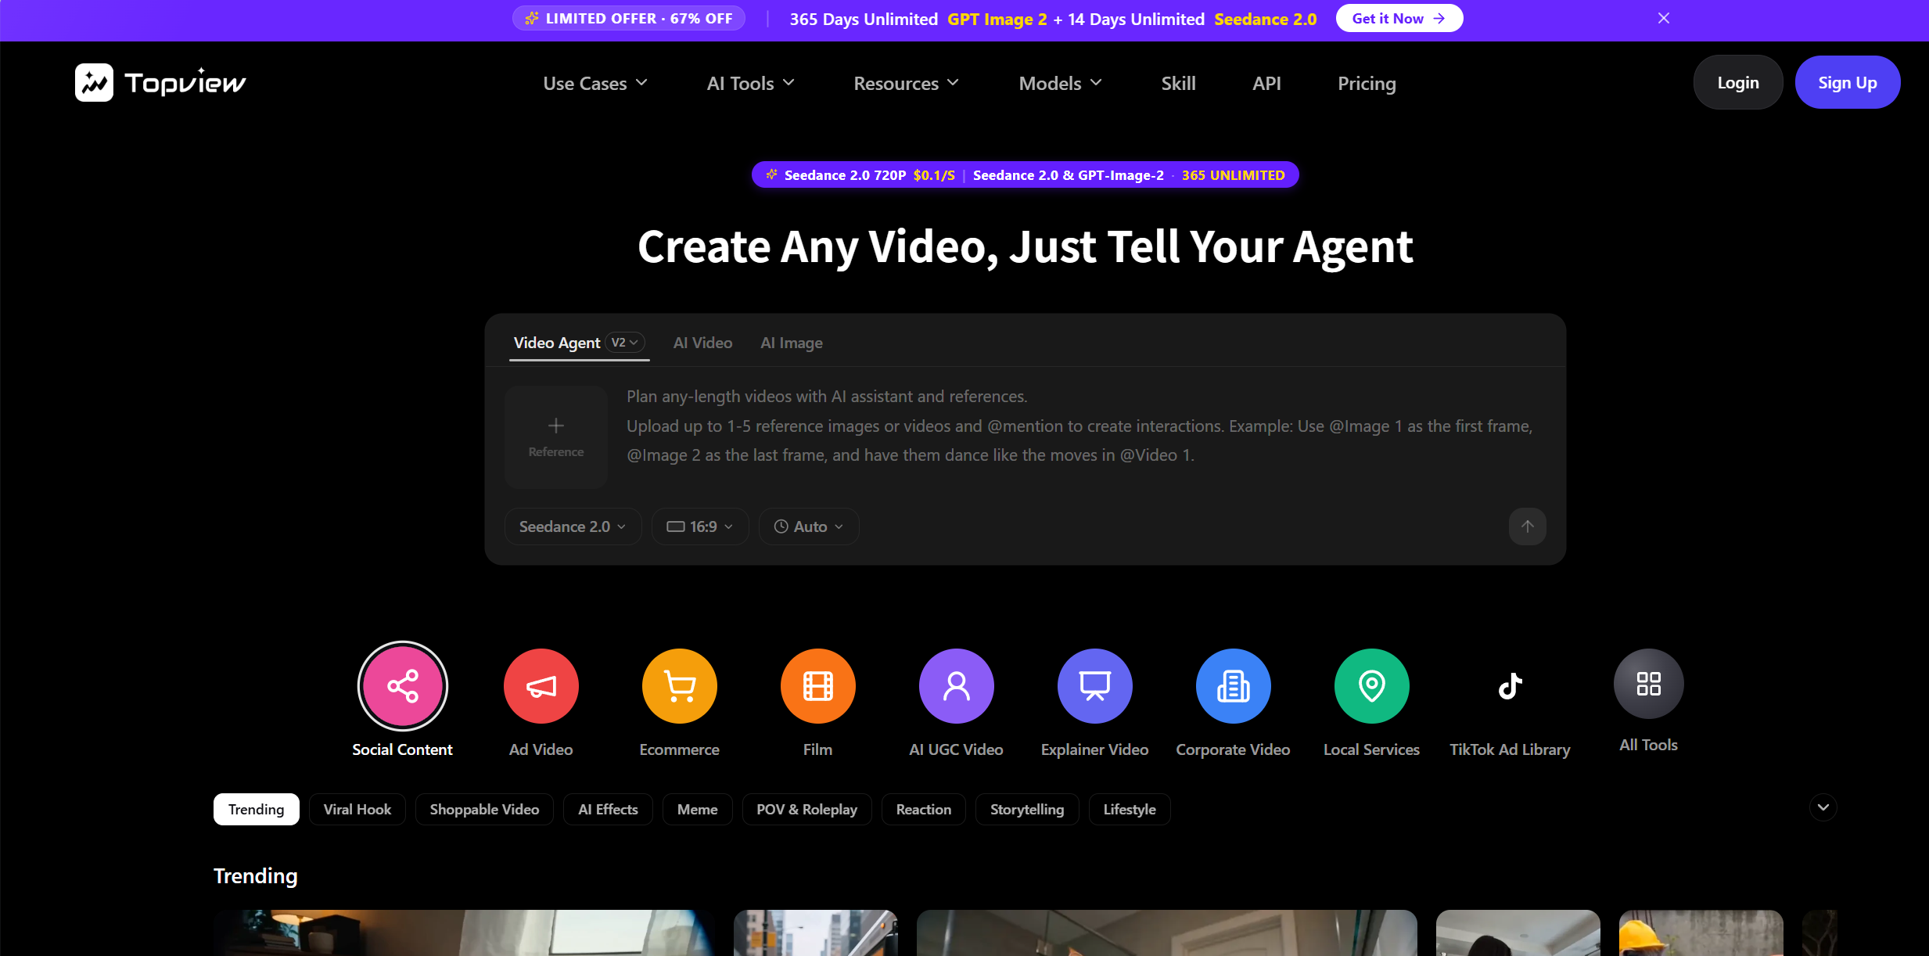Viewport: 1929px width, 956px height.
Task: Open the Topview logo home link
Action: pos(160,82)
